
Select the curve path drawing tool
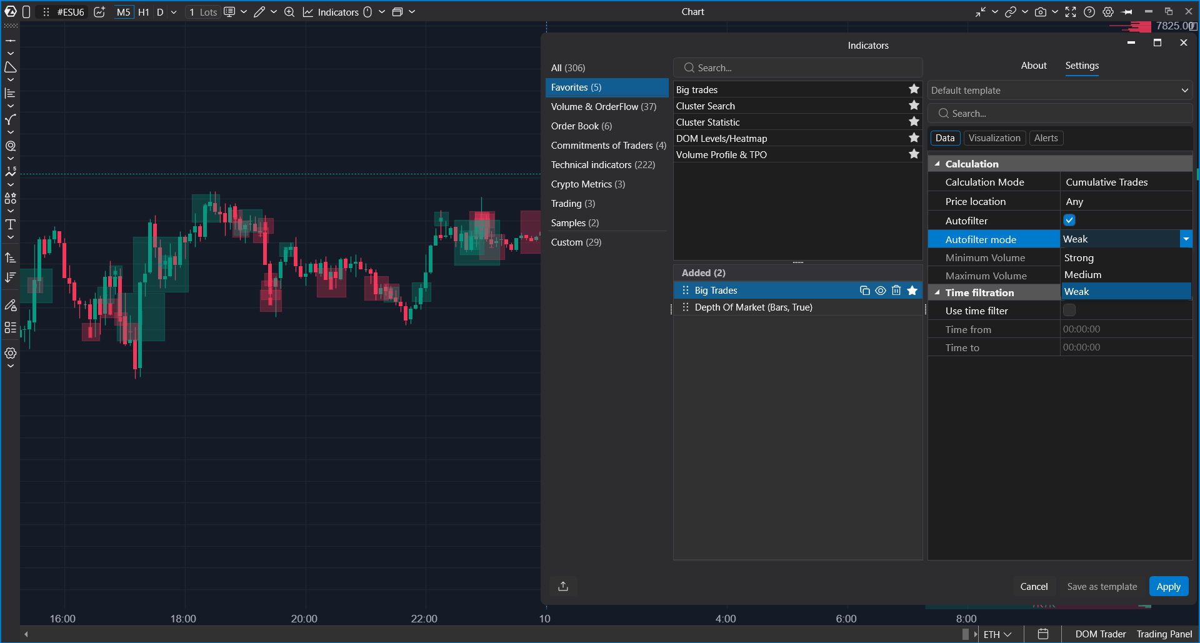click(11, 119)
